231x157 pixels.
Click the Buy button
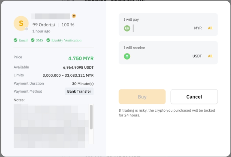(x=142, y=97)
